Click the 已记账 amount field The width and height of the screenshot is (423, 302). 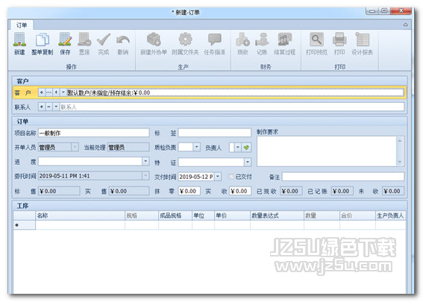coord(342,191)
